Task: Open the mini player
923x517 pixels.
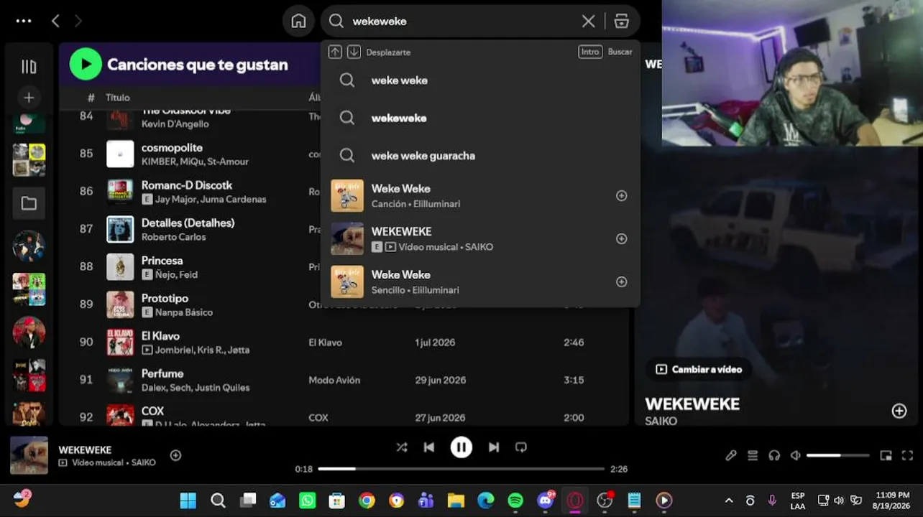Action: coord(886,455)
